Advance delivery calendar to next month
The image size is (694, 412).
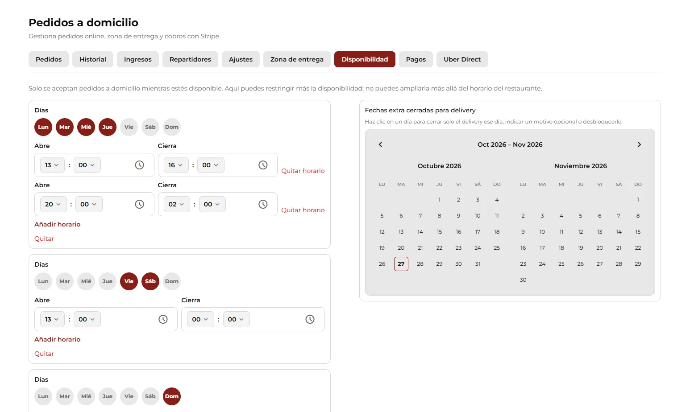tap(639, 144)
